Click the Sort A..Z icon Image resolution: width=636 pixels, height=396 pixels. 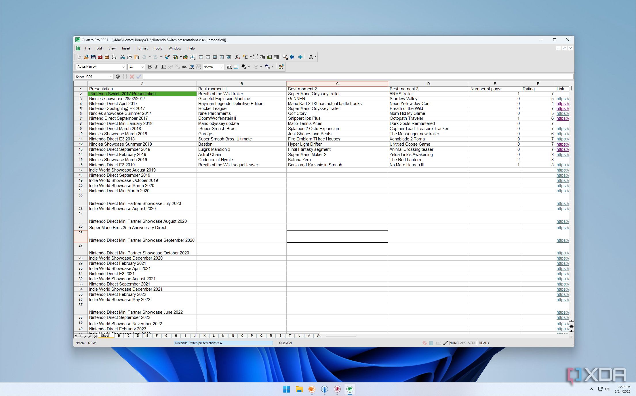pyautogui.click(x=256, y=57)
